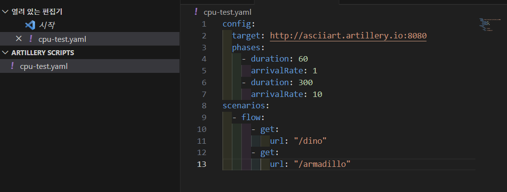Click the arrivalRate key on line 5

[x=277, y=71]
